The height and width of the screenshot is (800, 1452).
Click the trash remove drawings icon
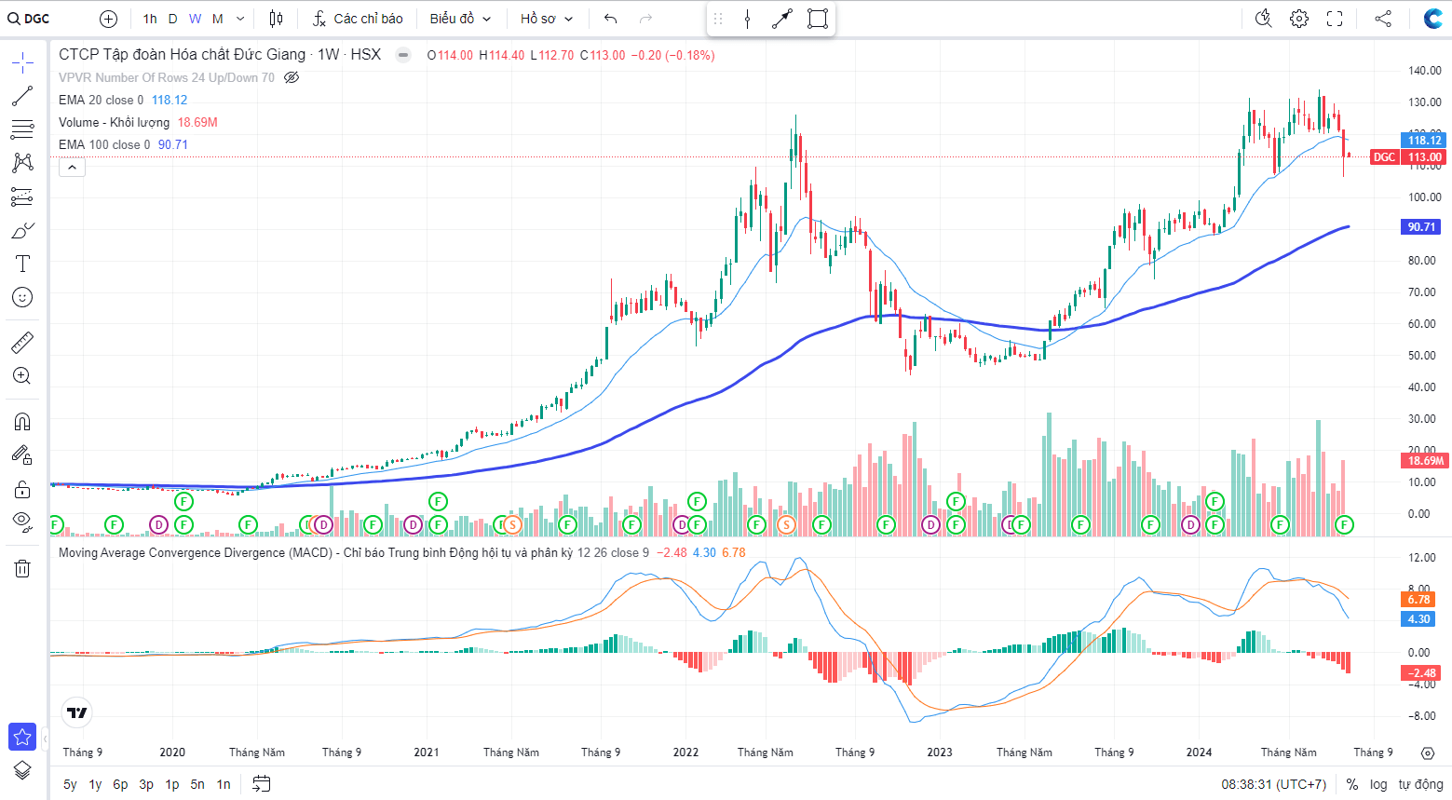click(x=22, y=568)
